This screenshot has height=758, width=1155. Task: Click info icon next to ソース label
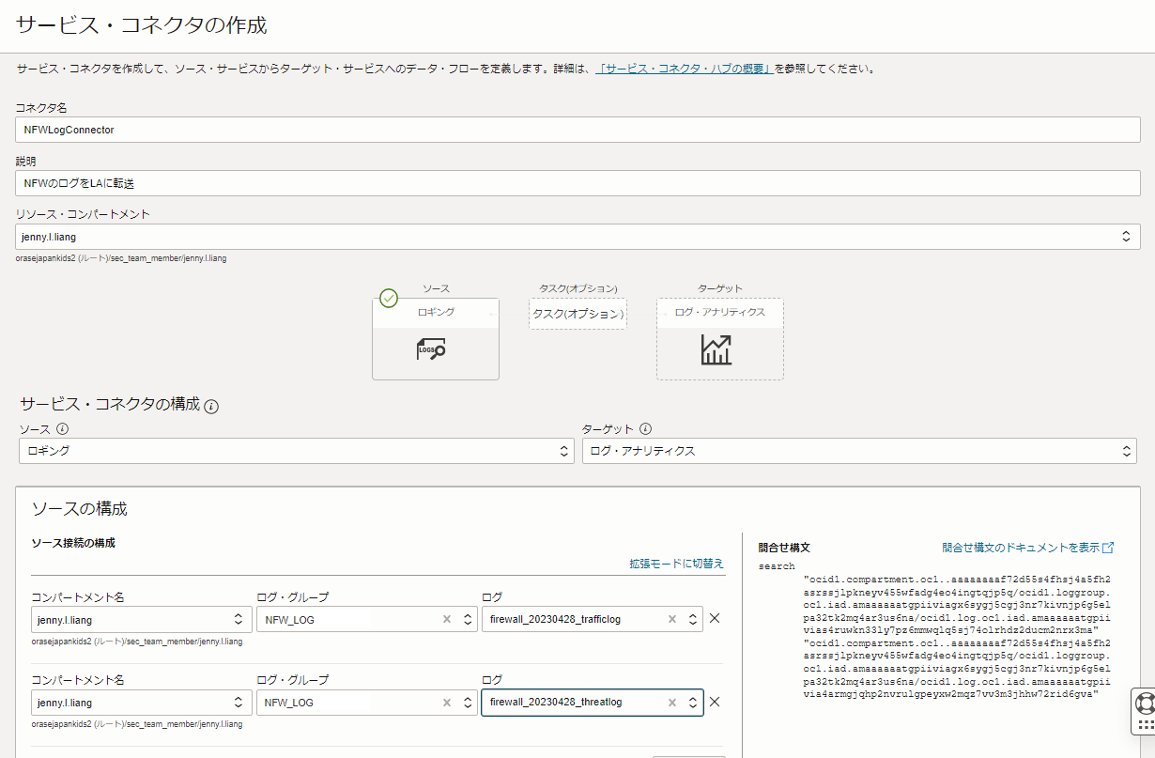[63, 429]
